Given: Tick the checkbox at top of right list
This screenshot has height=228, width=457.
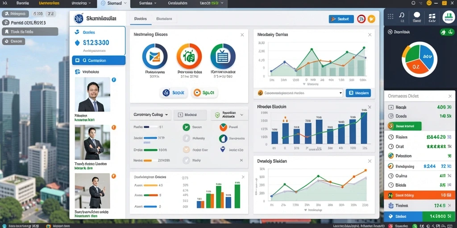Looking at the screenshot, I should pos(391,107).
